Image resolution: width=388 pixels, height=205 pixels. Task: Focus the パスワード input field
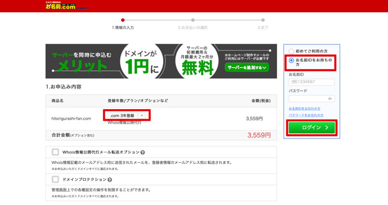[x=312, y=99]
